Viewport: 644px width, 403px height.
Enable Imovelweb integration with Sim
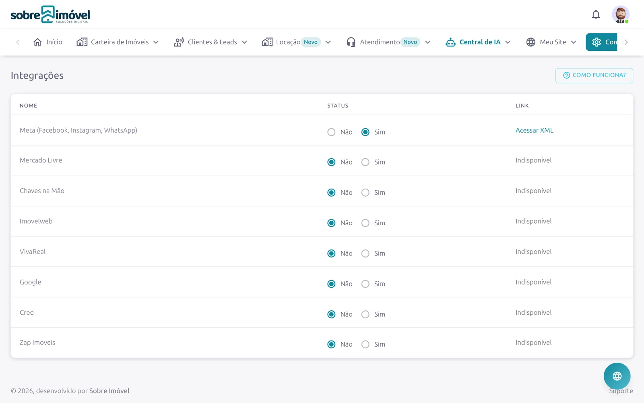pyautogui.click(x=365, y=223)
